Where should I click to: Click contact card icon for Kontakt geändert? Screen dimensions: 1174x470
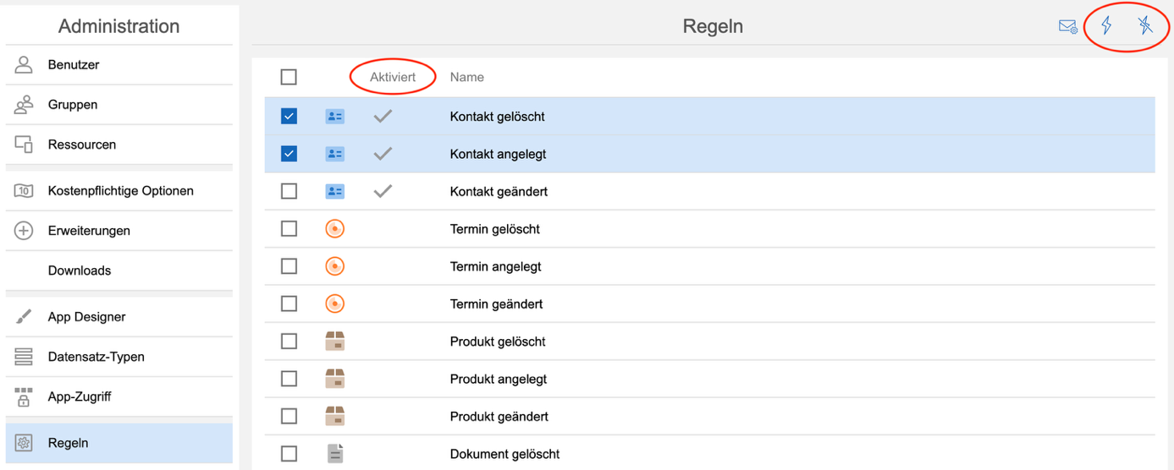point(335,192)
